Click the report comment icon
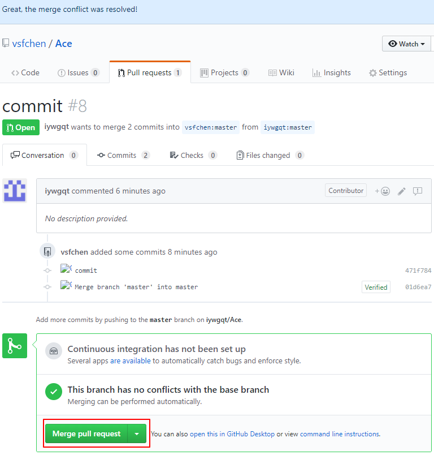Image resolution: width=434 pixels, height=455 pixels. coord(418,191)
